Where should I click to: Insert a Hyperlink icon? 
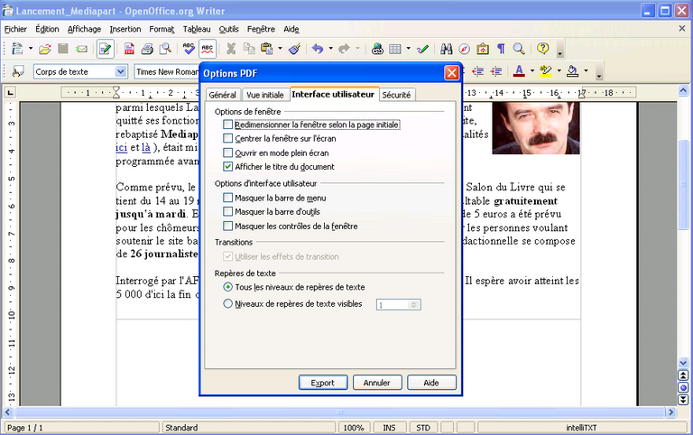[377, 49]
